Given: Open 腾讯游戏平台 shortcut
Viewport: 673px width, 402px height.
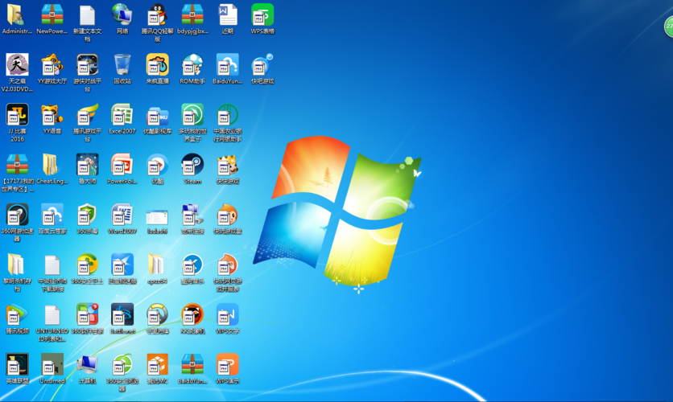Looking at the screenshot, I should [87, 114].
